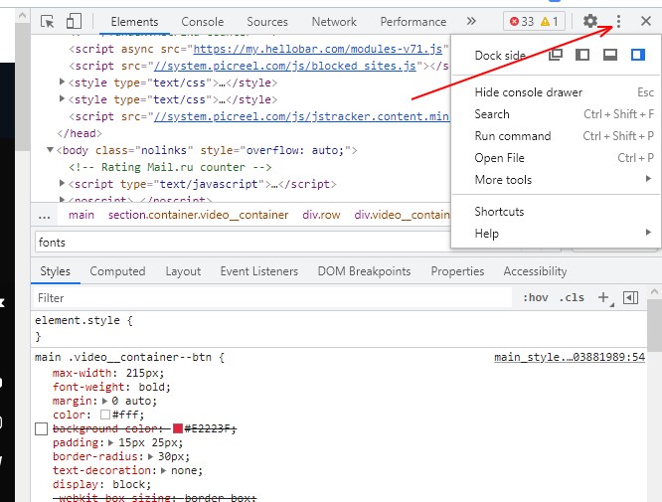
Task: Activate the inspect element picker icon
Action: click(48, 21)
